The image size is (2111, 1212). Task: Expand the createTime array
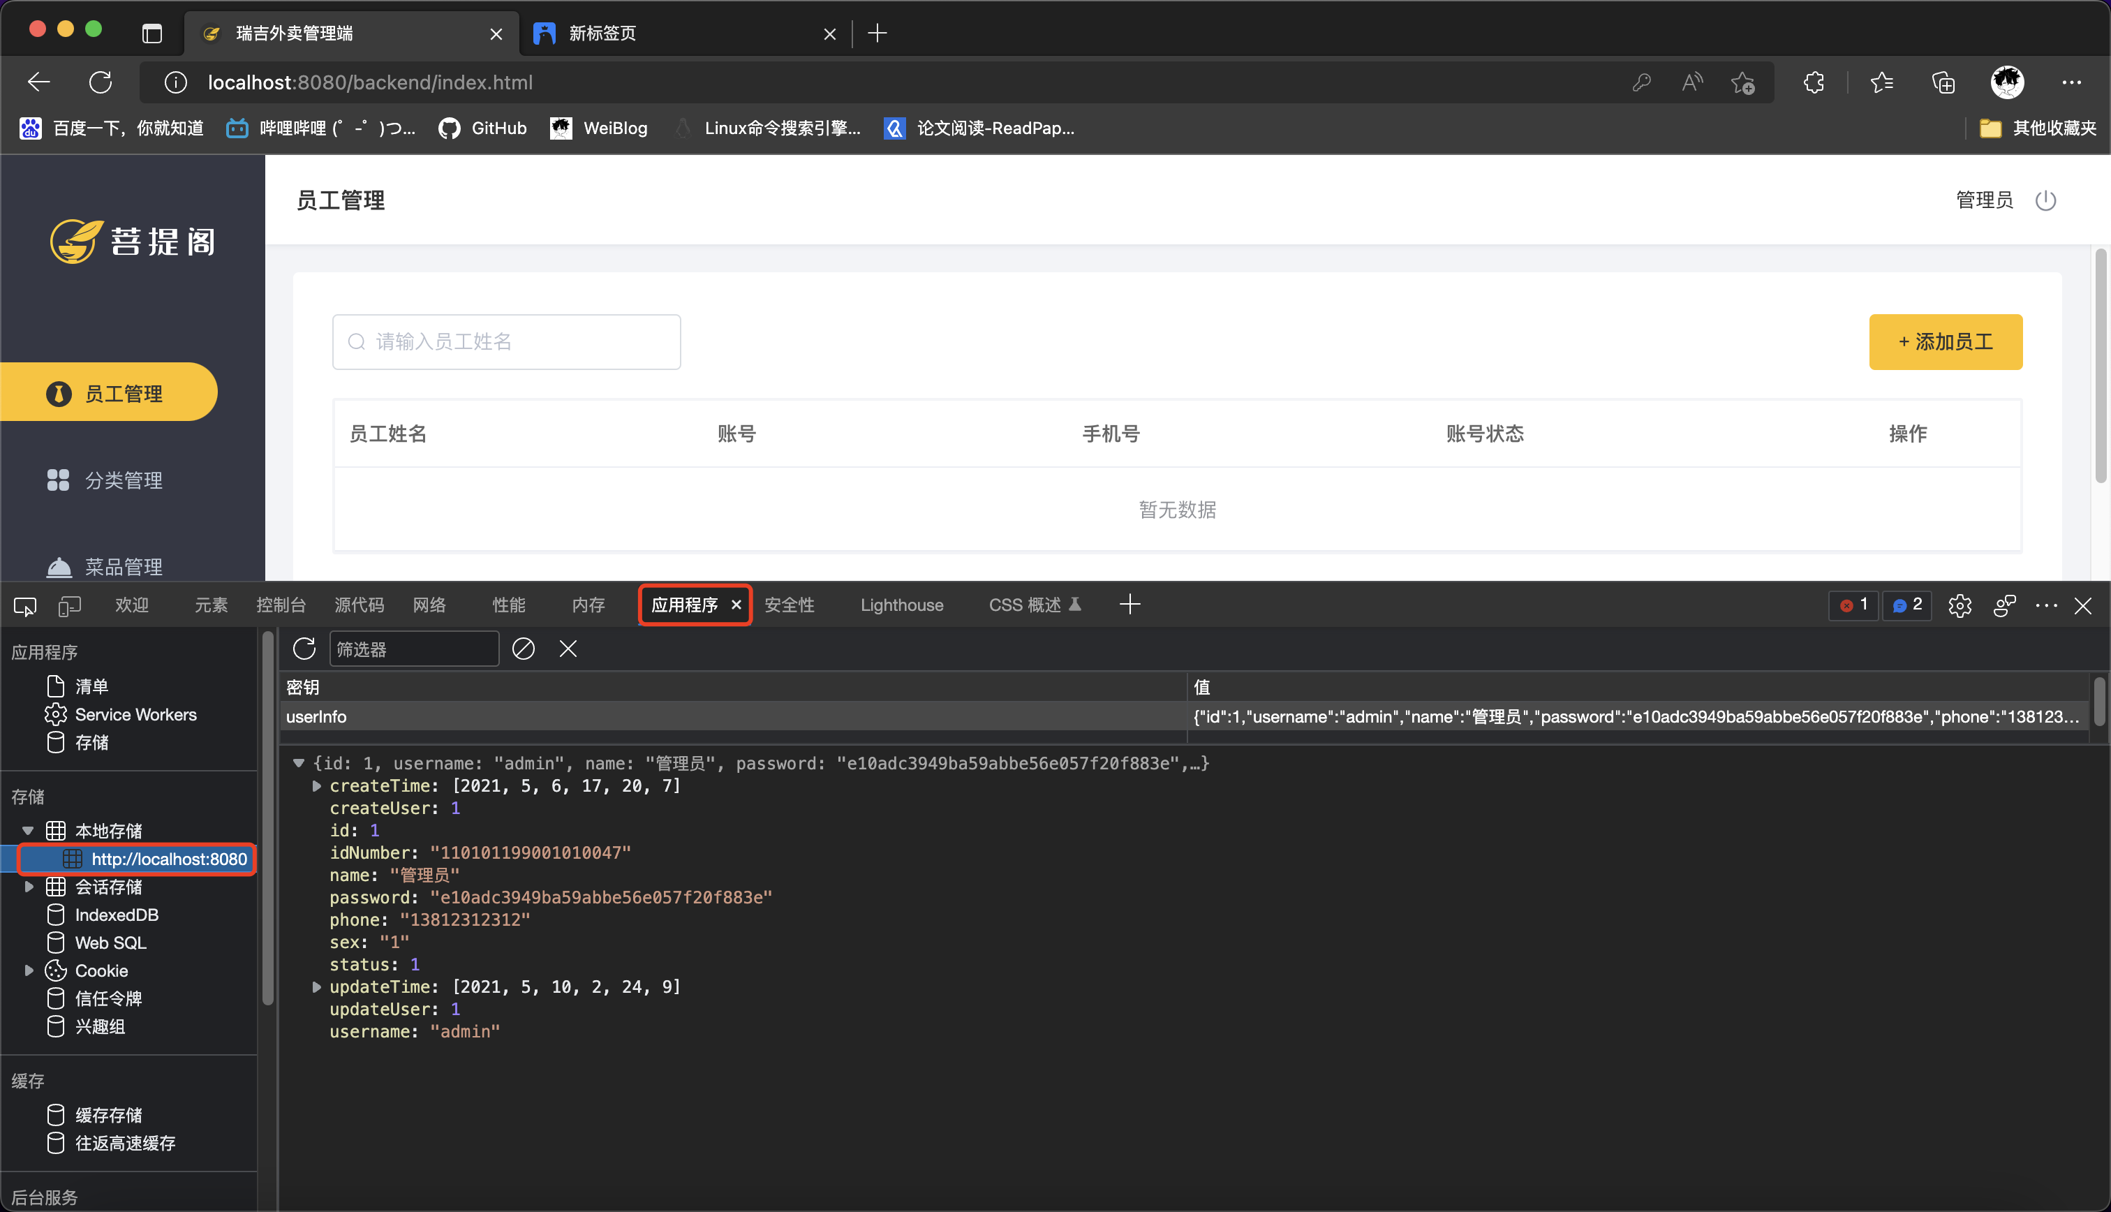316,786
